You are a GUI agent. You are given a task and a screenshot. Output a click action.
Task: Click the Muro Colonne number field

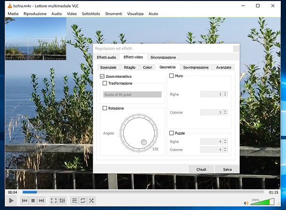[x=214, y=112]
